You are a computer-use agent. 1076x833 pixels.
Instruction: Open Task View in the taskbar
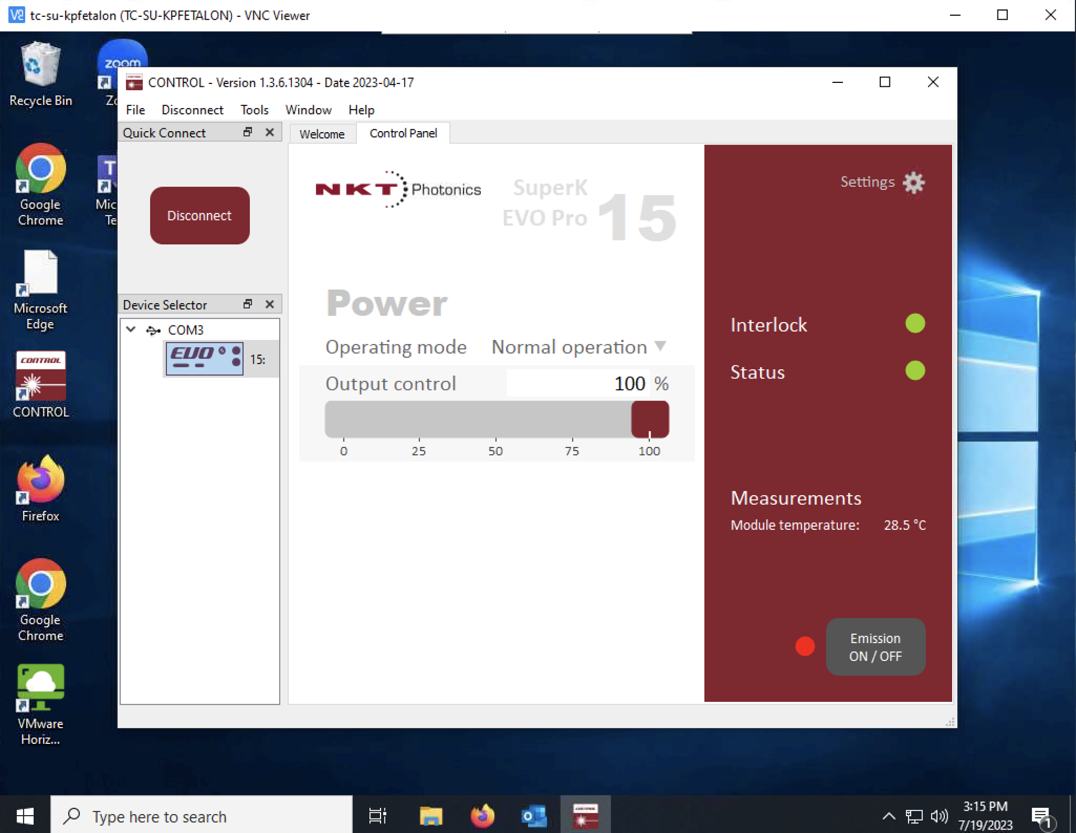378,816
